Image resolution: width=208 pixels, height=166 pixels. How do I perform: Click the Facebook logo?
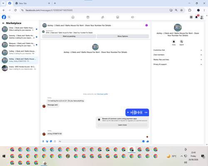(x=4, y=17)
